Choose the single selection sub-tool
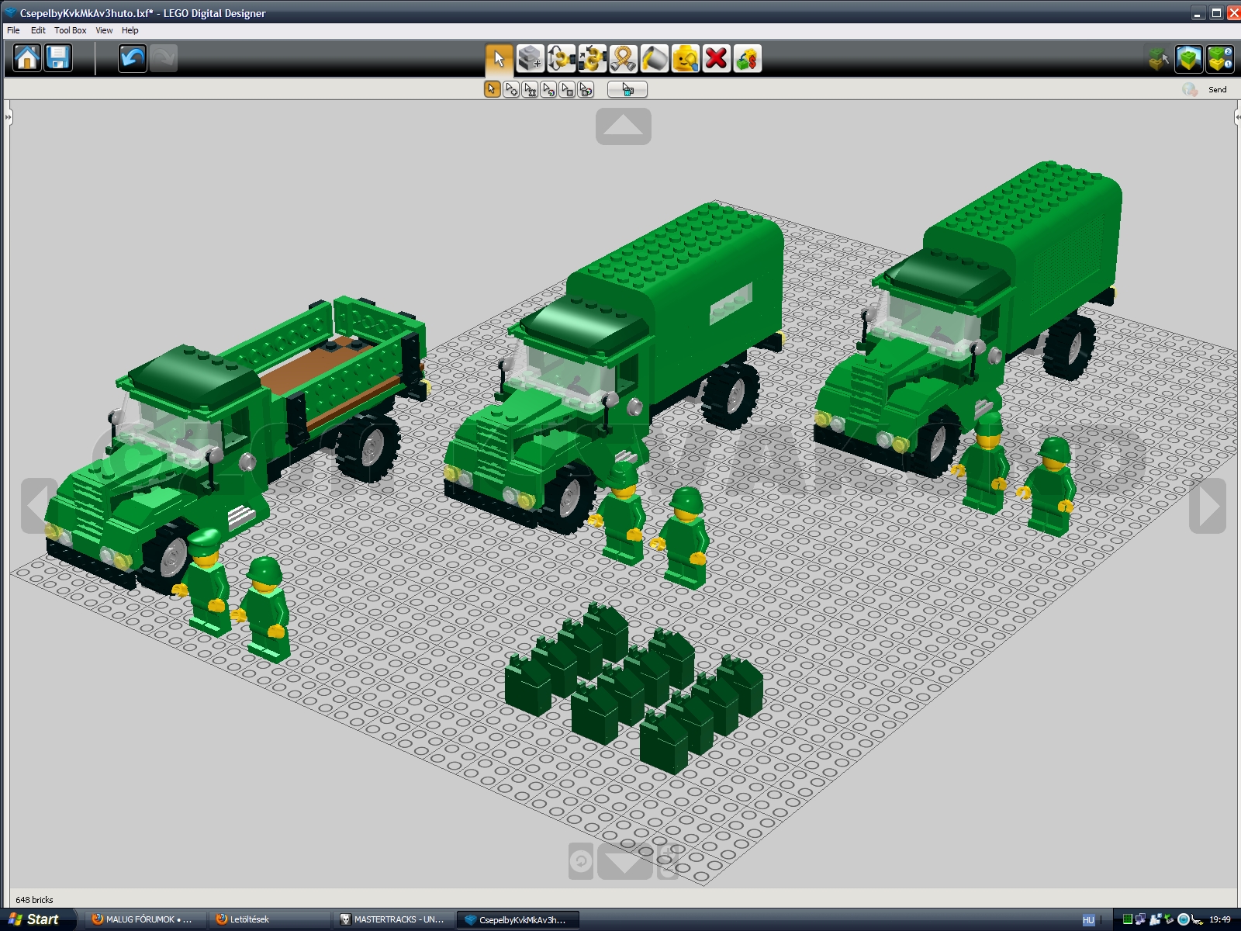Viewport: 1241px width, 931px height. pos(492,89)
